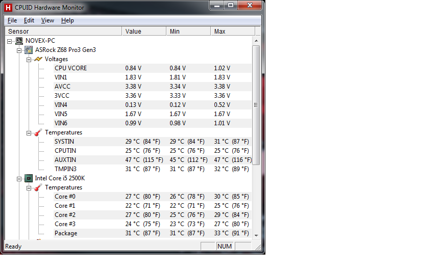Open the Edit menu
The width and height of the screenshot is (441, 275).
pyautogui.click(x=29, y=20)
